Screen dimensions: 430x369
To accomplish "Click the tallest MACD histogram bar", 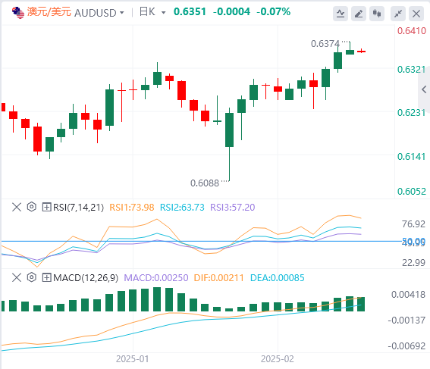I will [157, 299].
